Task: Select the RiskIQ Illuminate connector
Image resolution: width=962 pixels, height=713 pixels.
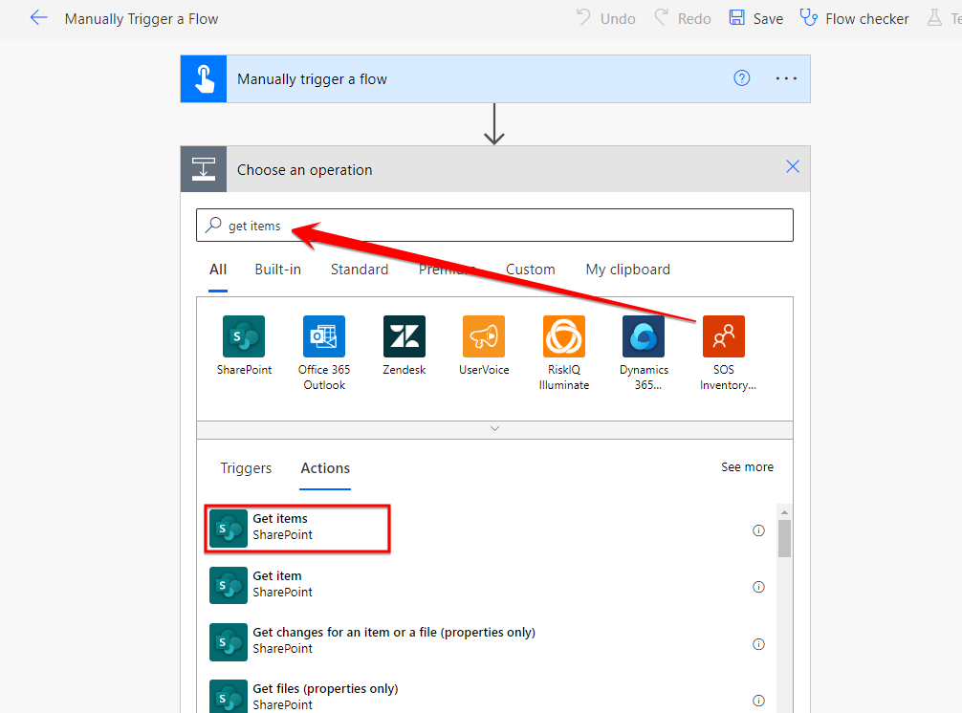Action: click(x=564, y=353)
